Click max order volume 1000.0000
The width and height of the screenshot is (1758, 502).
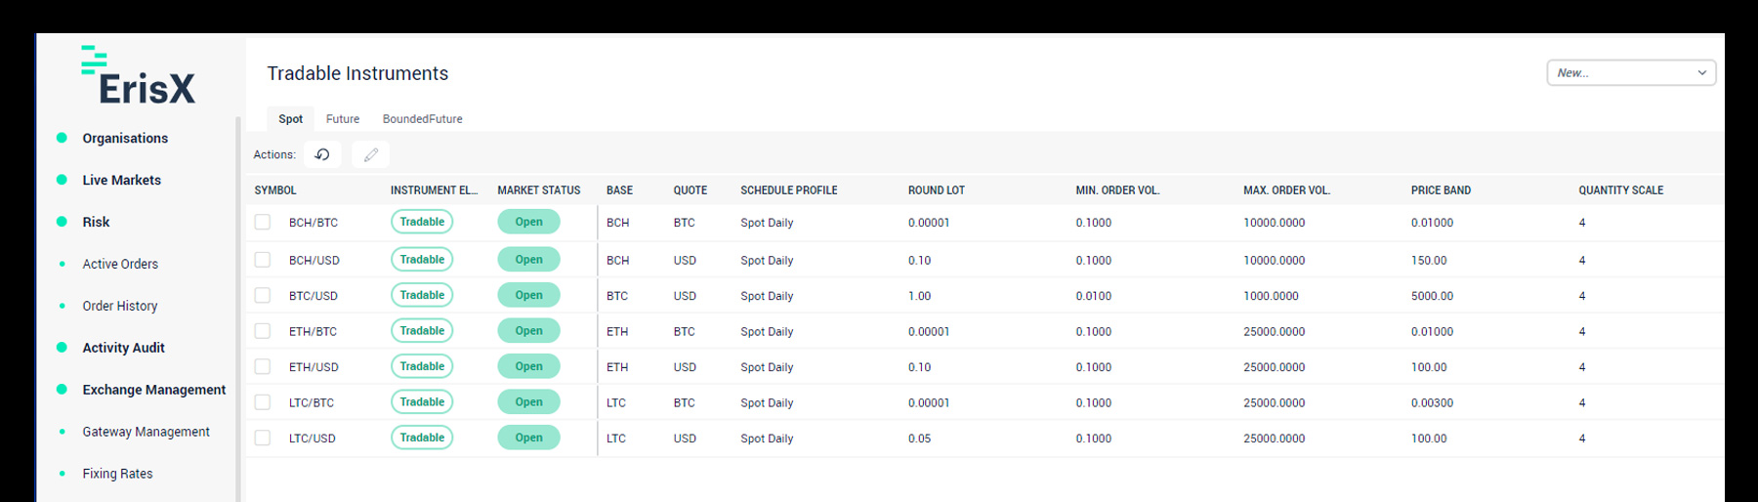pyautogui.click(x=1271, y=296)
